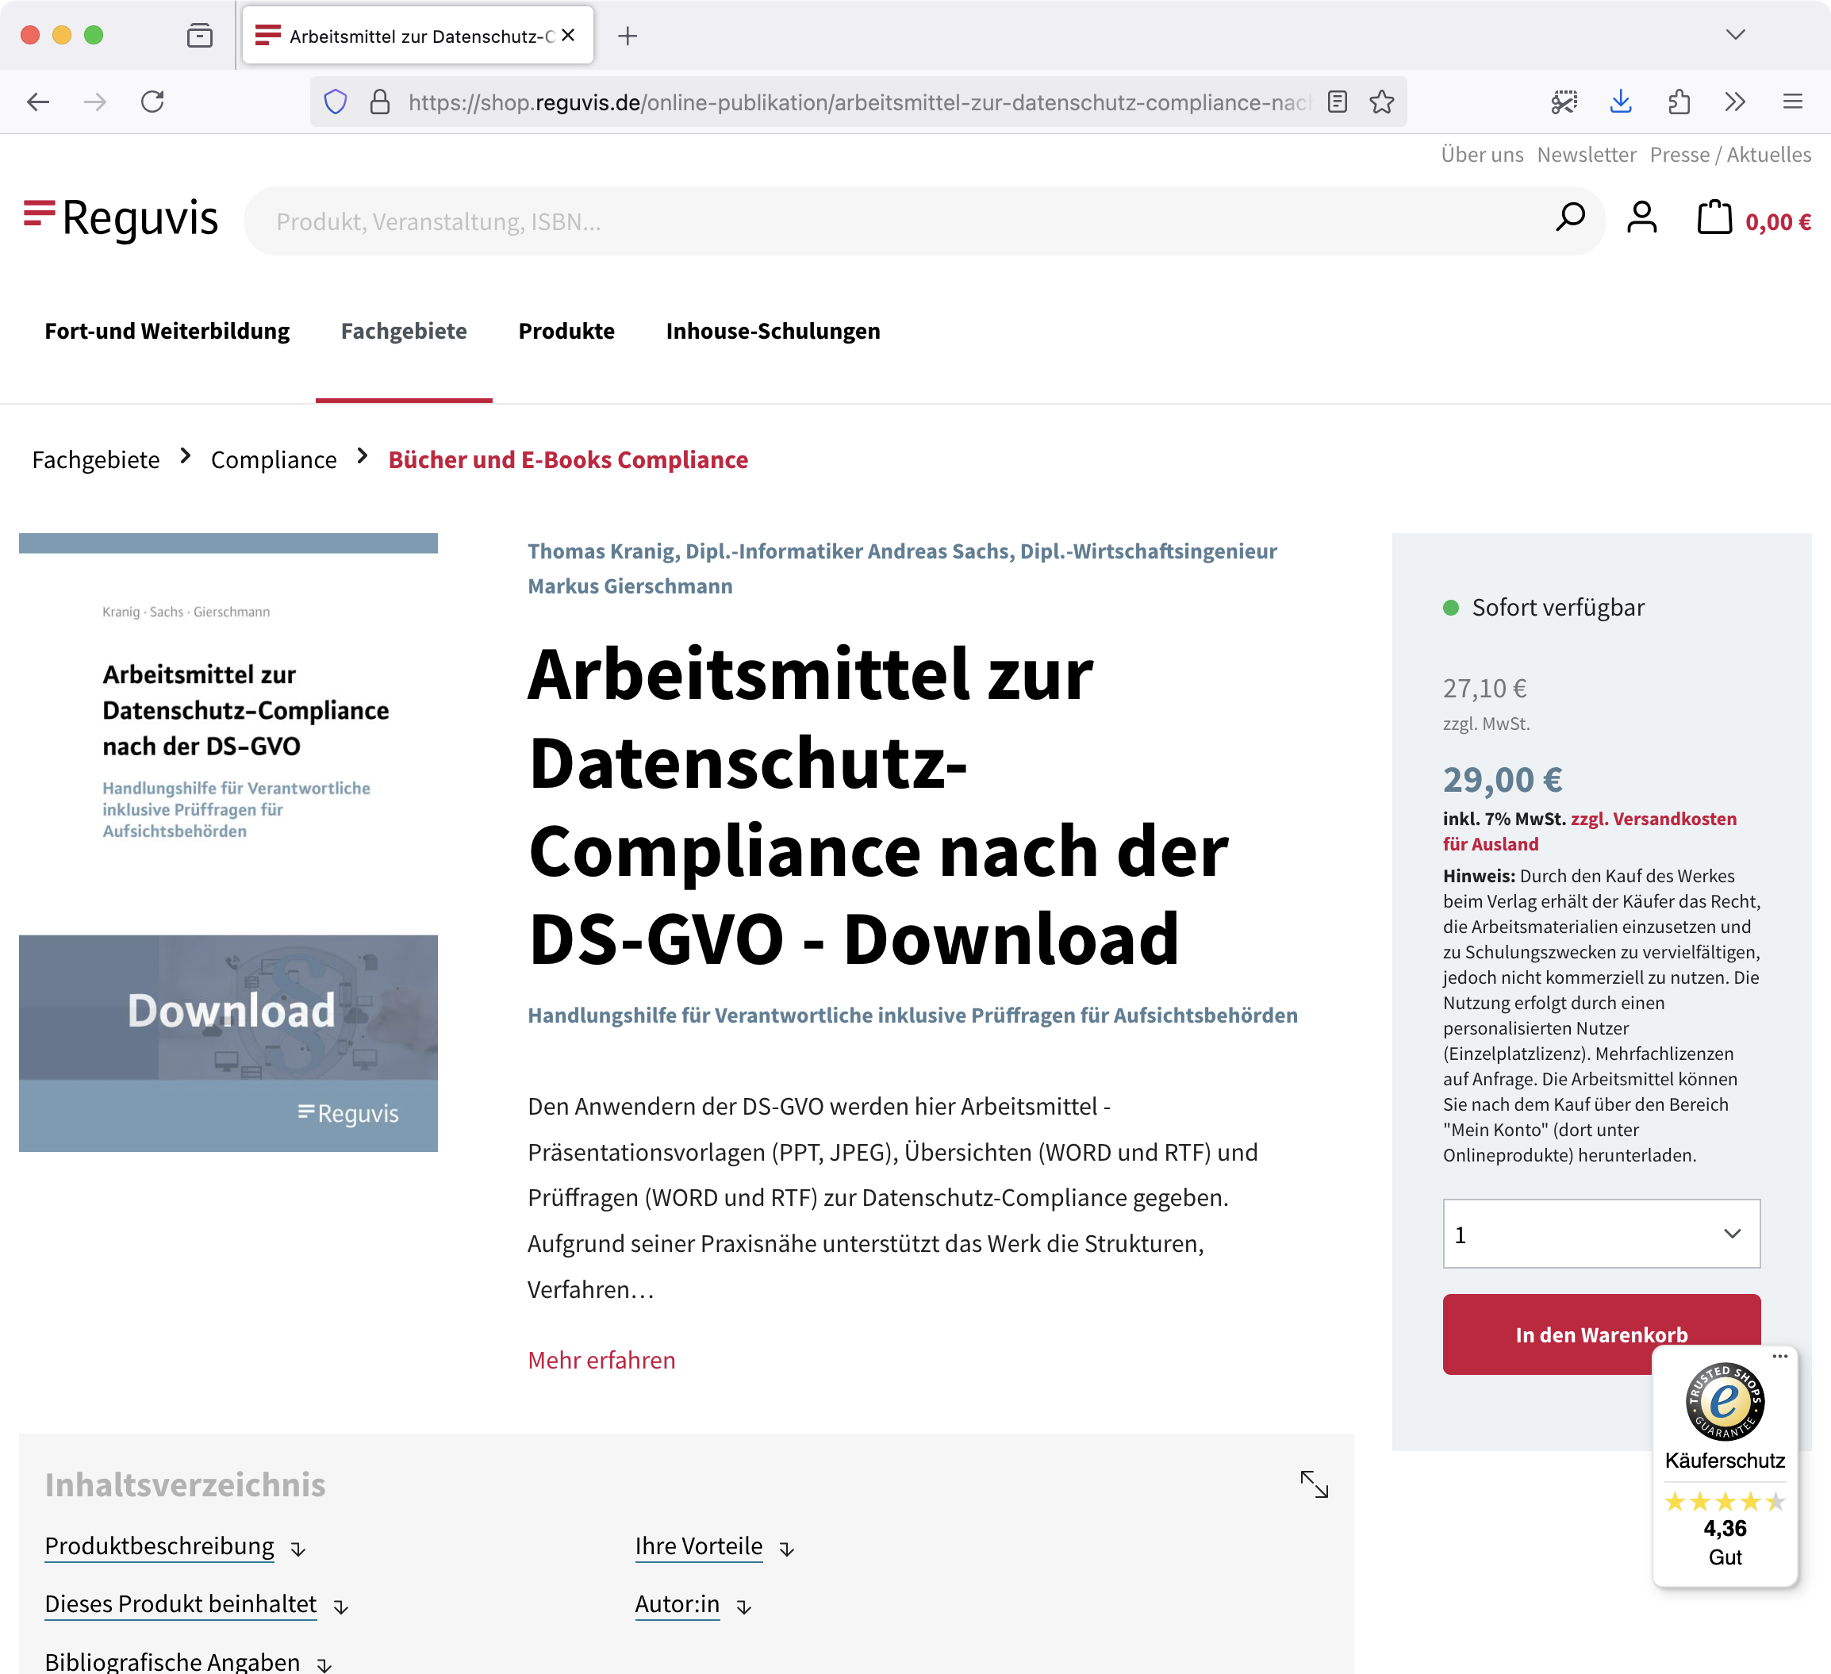
Task: Open the Fachgebiete navigation menu
Action: (x=403, y=331)
